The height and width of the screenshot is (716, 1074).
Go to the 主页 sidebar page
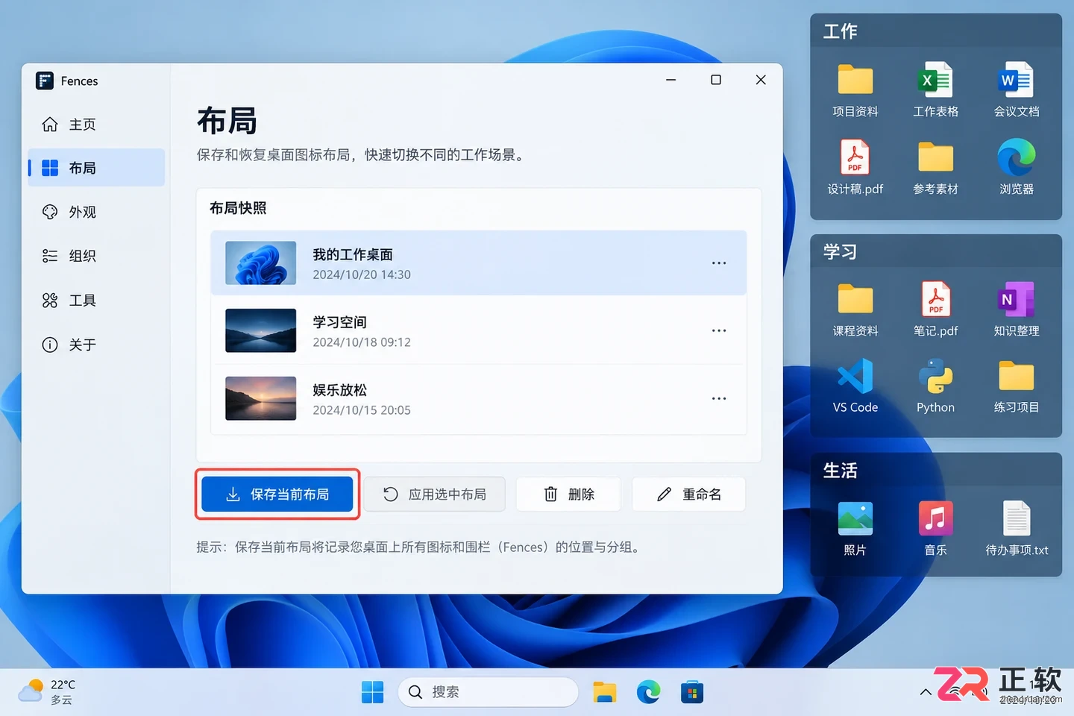tap(96, 125)
